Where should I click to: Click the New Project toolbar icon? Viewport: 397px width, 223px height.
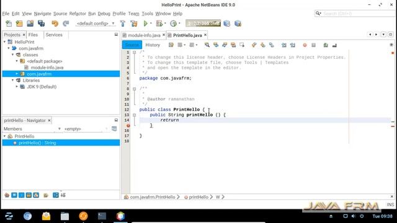(19, 24)
